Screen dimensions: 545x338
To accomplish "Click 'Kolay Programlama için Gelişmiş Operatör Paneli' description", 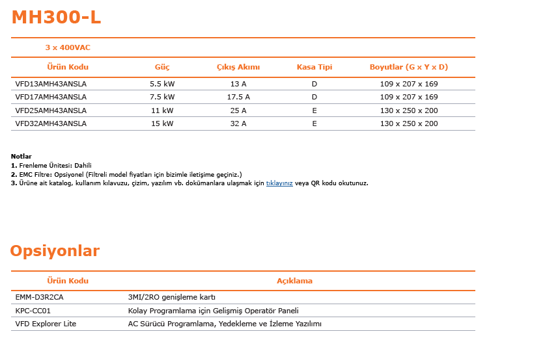I will click(214, 311).
